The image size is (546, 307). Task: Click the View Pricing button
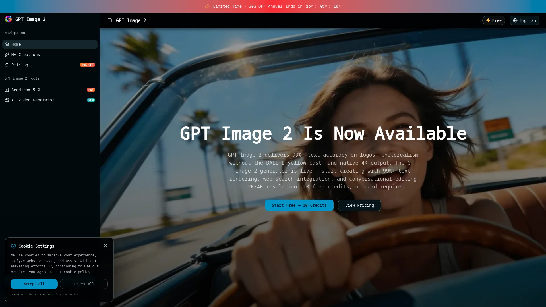click(x=359, y=205)
